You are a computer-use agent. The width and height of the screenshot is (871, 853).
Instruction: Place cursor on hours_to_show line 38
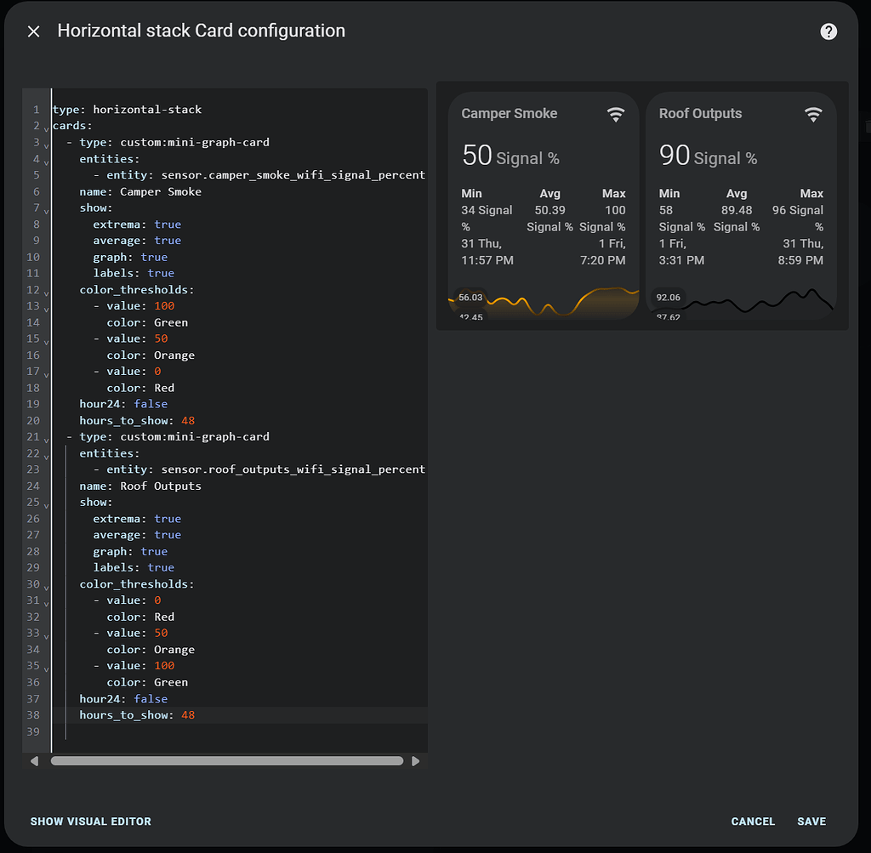pyautogui.click(x=136, y=715)
